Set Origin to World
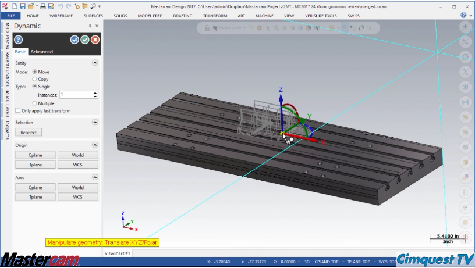 pyautogui.click(x=78, y=155)
